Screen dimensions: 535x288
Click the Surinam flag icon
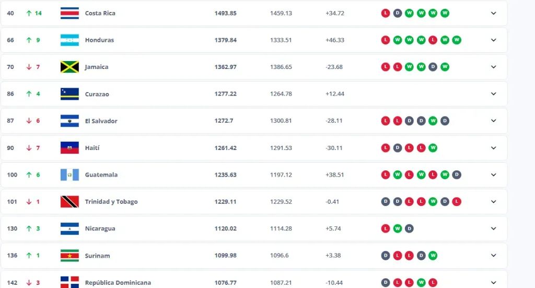tap(69, 256)
